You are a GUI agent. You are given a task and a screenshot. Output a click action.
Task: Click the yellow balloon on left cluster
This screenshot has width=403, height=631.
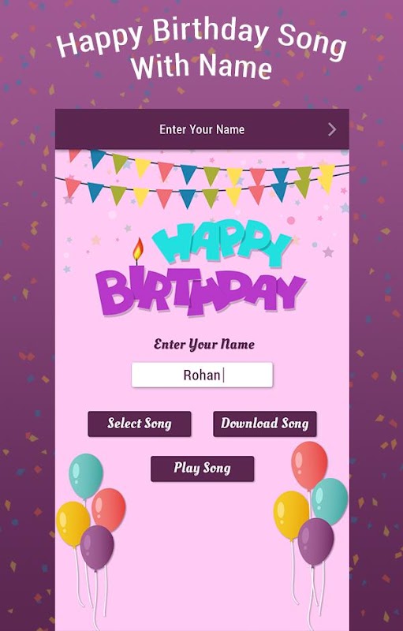pyautogui.click(x=73, y=524)
